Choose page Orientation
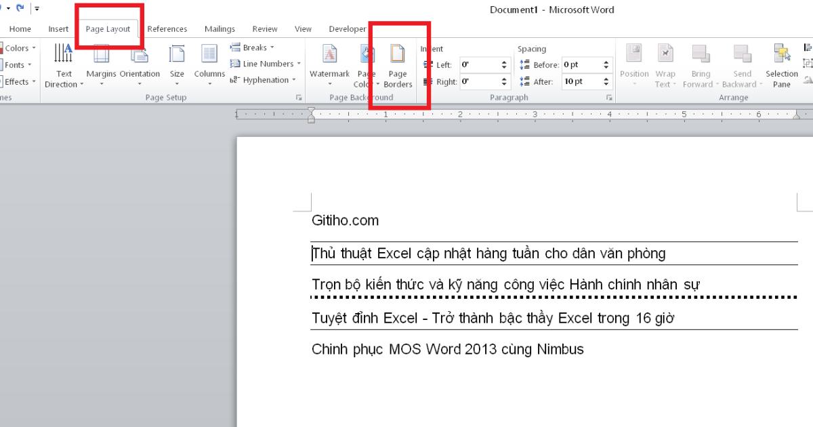The width and height of the screenshot is (813, 427). coord(140,66)
